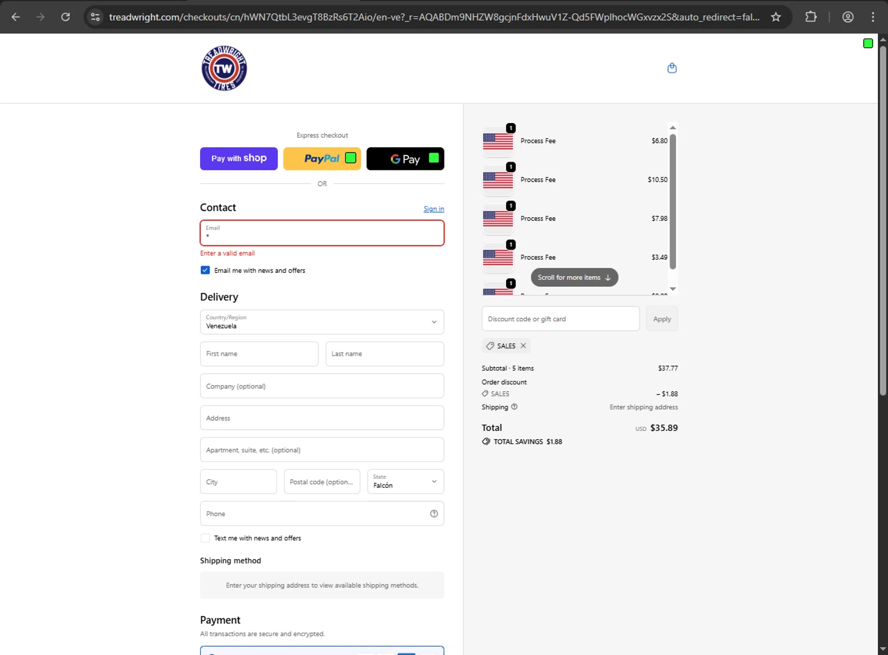
Task: Click the order summary list scrollbar
Action: (x=673, y=201)
